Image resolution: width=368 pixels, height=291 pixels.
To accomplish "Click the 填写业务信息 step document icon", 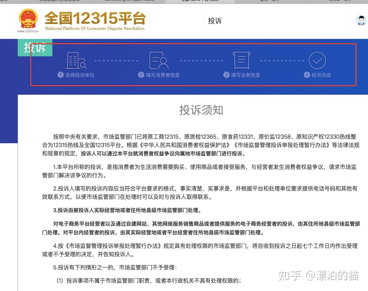I will tap(242, 60).
